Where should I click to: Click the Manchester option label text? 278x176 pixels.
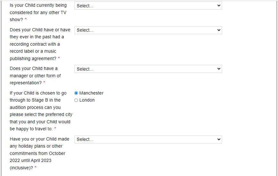click(x=91, y=93)
